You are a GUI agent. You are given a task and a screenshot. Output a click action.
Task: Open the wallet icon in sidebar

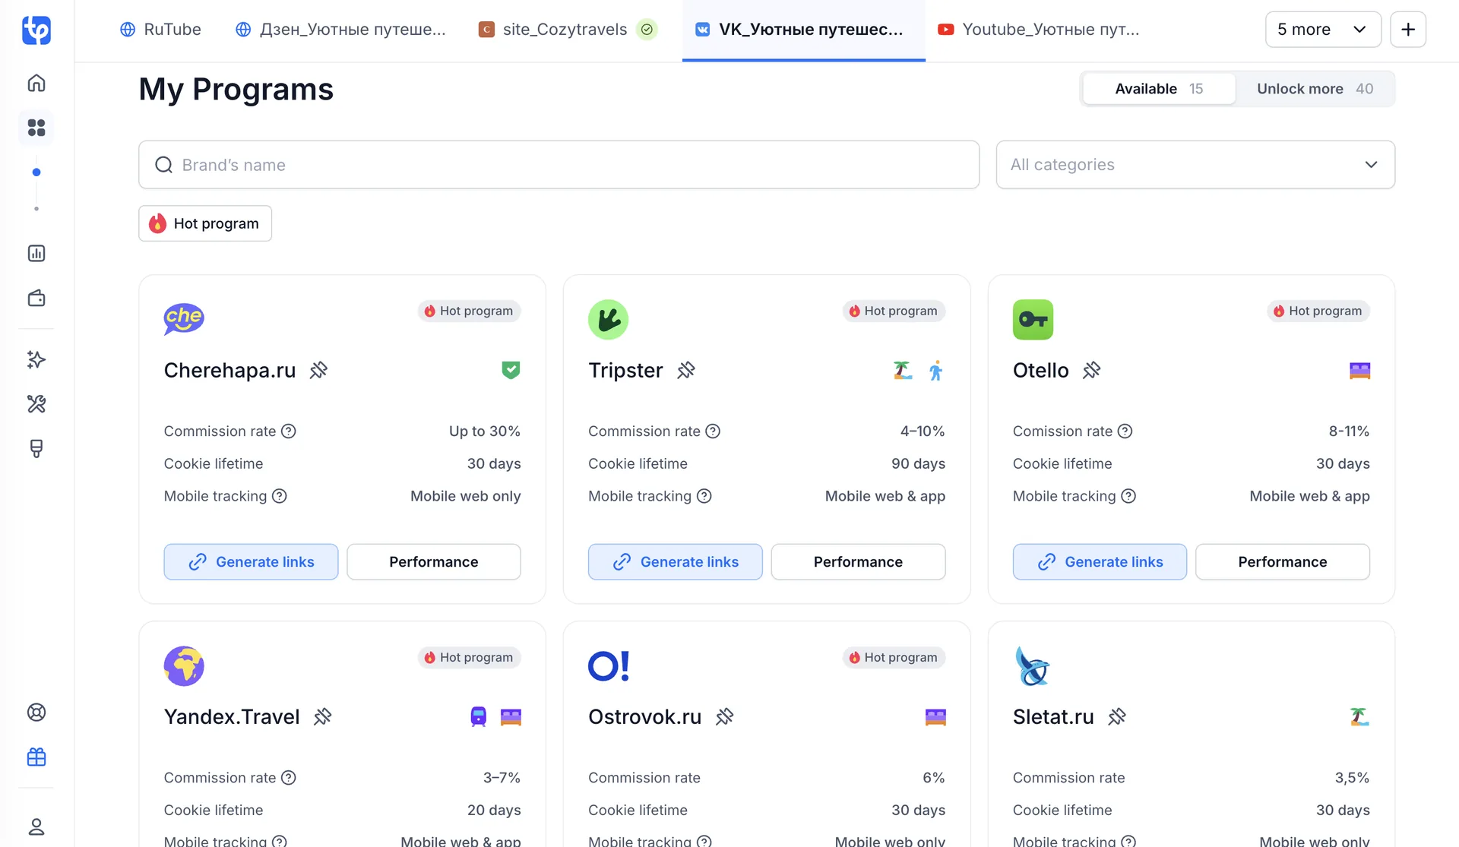(x=36, y=298)
